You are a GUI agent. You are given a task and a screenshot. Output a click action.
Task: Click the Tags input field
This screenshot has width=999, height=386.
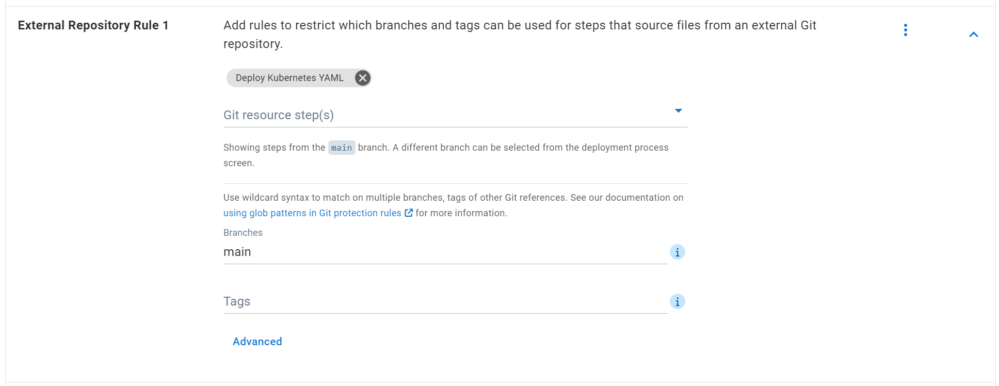pos(445,301)
